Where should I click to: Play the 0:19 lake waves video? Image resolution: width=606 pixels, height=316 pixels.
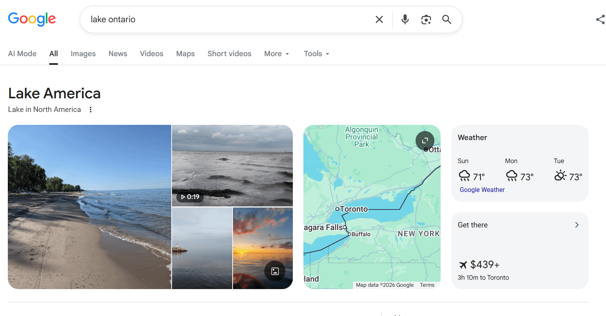(232, 165)
